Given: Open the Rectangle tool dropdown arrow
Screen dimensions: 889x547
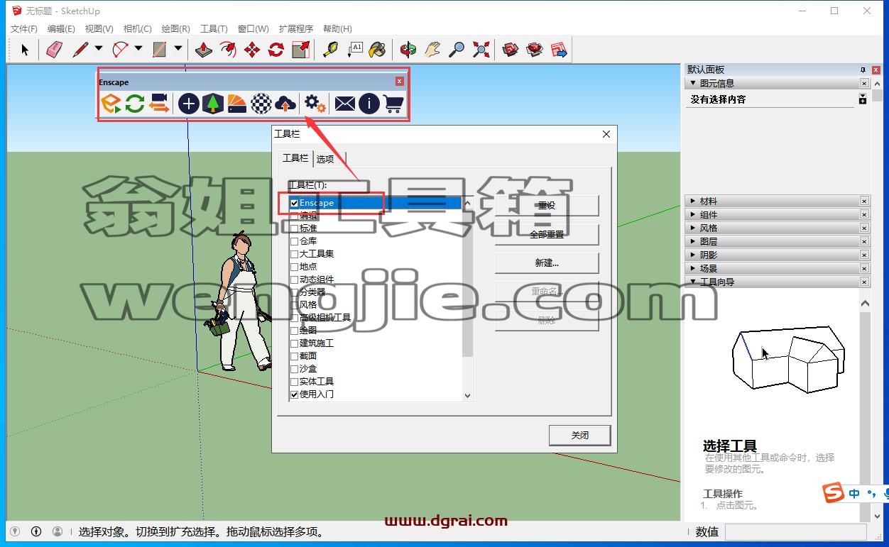Looking at the screenshot, I should 178,49.
